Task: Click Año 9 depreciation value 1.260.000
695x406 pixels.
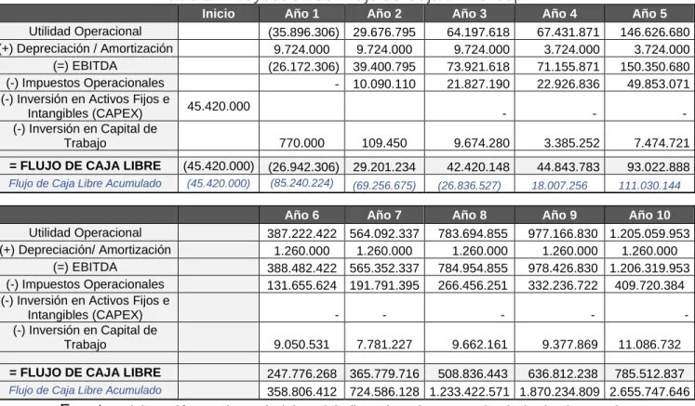Action: [569, 251]
